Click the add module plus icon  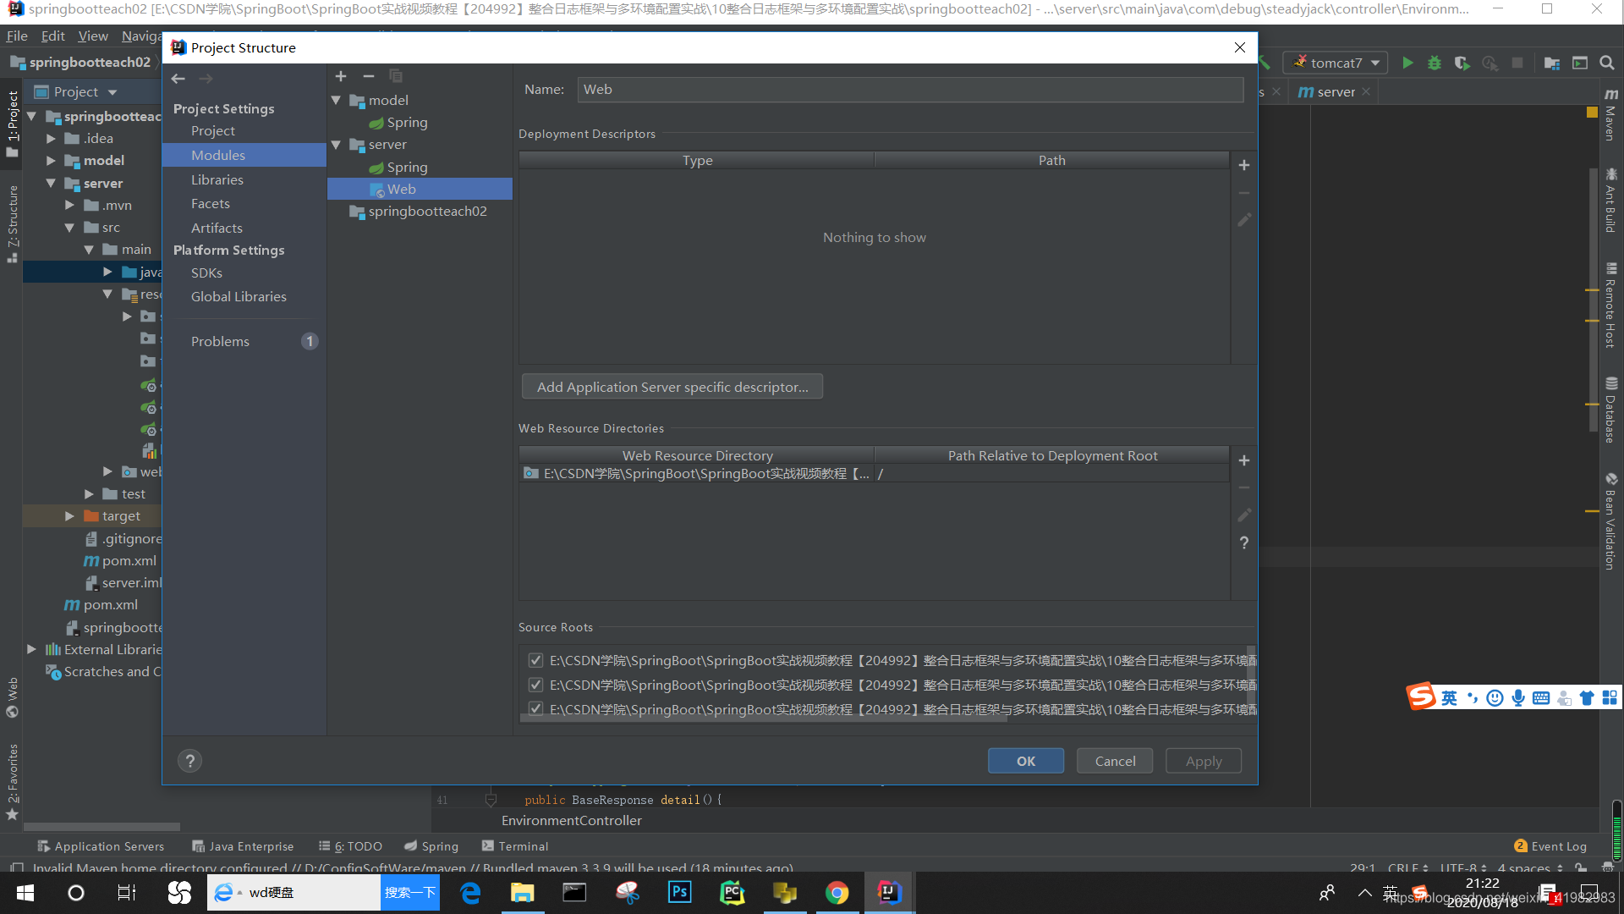tap(341, 77)
